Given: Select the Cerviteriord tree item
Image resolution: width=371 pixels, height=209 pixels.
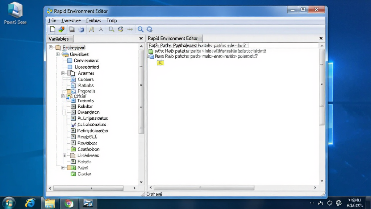Looking at the screenshot, I should [86, 61].
